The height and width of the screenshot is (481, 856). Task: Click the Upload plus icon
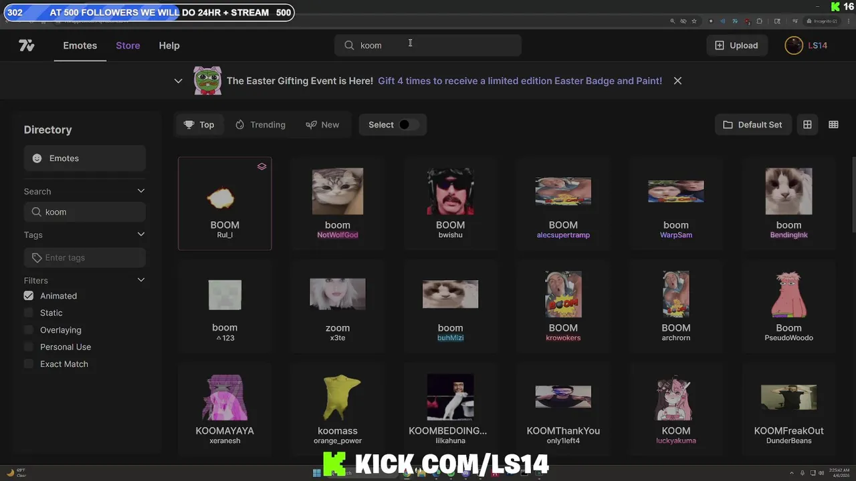[x=720, y=45]
